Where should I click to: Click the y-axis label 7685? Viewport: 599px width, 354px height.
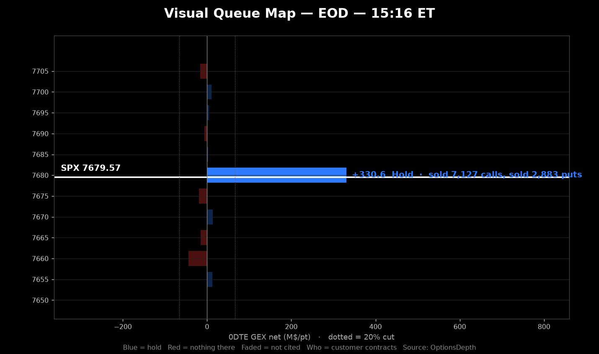(x=40, y=155)
